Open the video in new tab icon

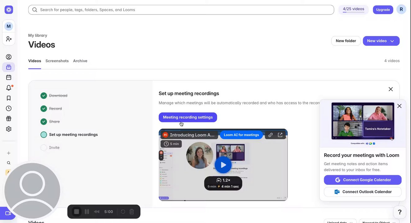pyautogui.click(x=280, y=135)
